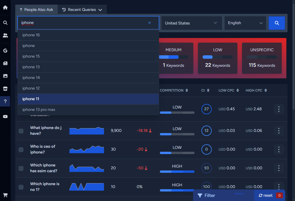Check the box for 'Which iphone has esim card?'
The height and width of the screenshot is (201, 295).
(x=21, y=168)
